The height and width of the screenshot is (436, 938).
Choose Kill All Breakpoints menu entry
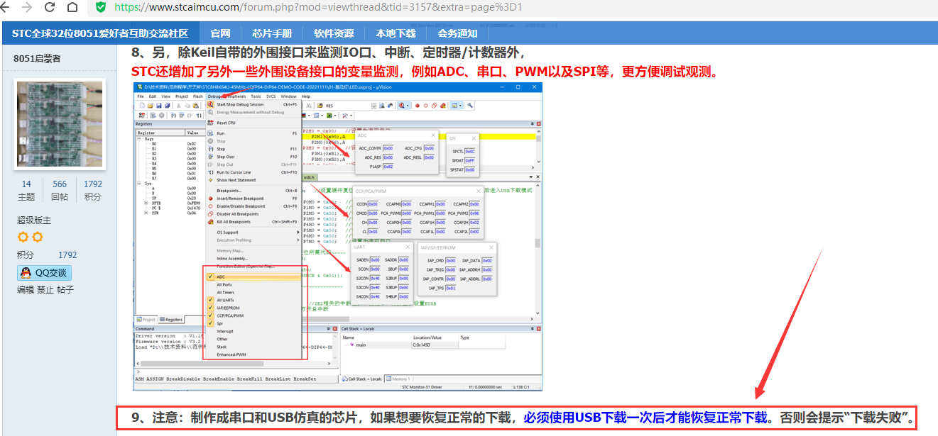point(253,222)
